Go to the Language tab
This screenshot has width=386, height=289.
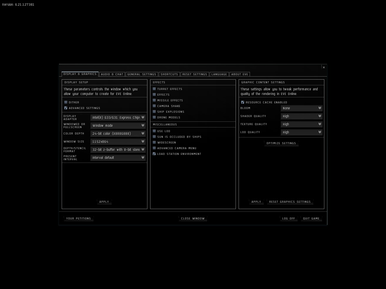click(219, 74)
